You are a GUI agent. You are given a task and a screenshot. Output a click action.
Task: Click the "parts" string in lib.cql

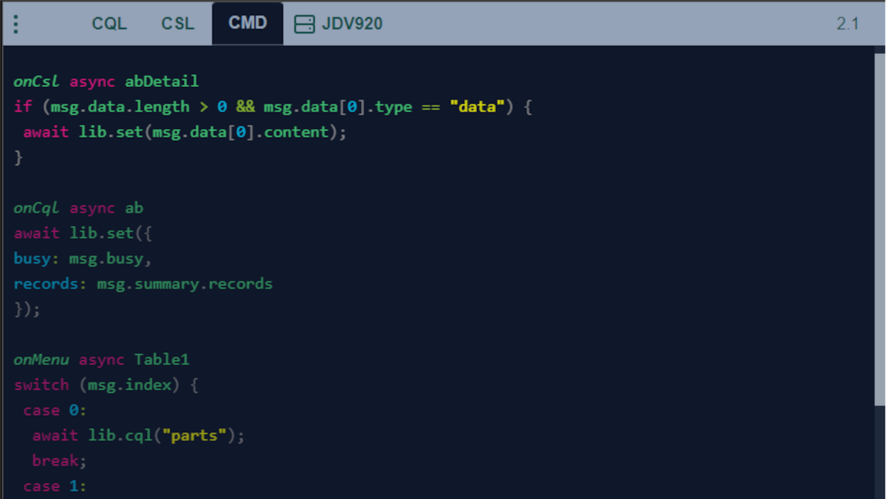pos(198,436)
